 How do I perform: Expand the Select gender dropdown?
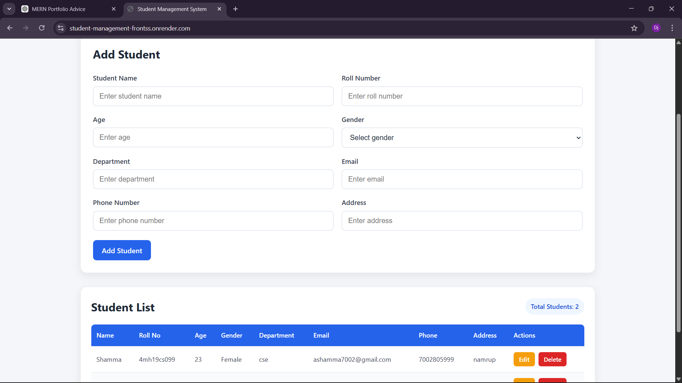[462, 138]
